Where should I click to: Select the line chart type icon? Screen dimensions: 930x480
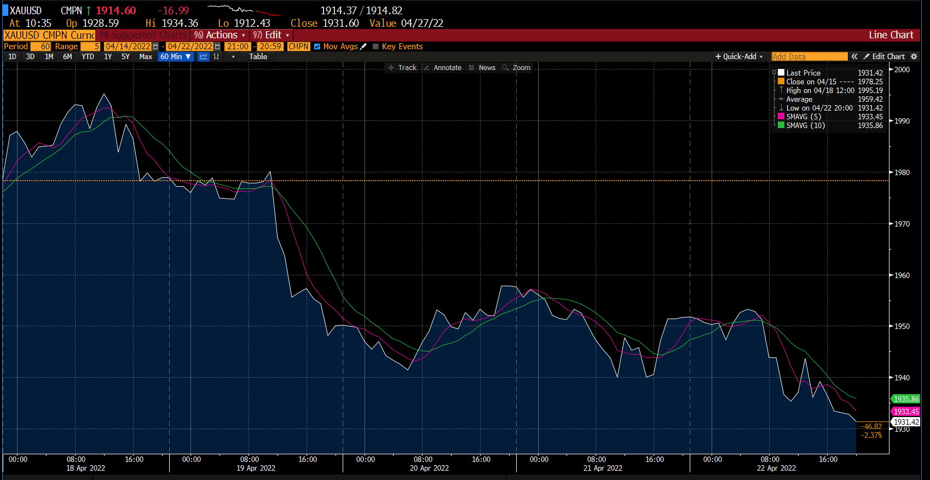[204, 56]
